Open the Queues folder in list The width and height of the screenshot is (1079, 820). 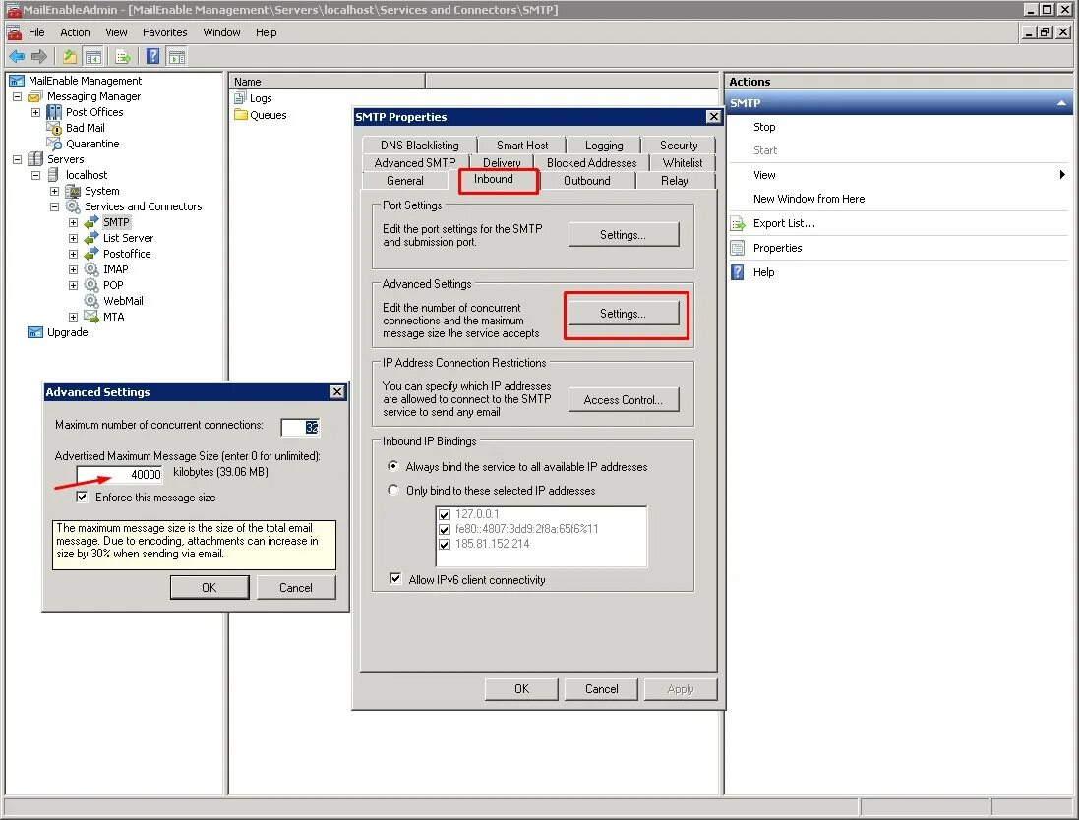[260, 115]
